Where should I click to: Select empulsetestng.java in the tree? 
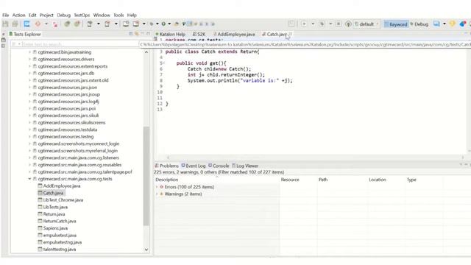(x=60, y=242)
